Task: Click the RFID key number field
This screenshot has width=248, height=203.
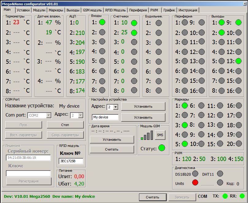Action: [x=71, y=161]
